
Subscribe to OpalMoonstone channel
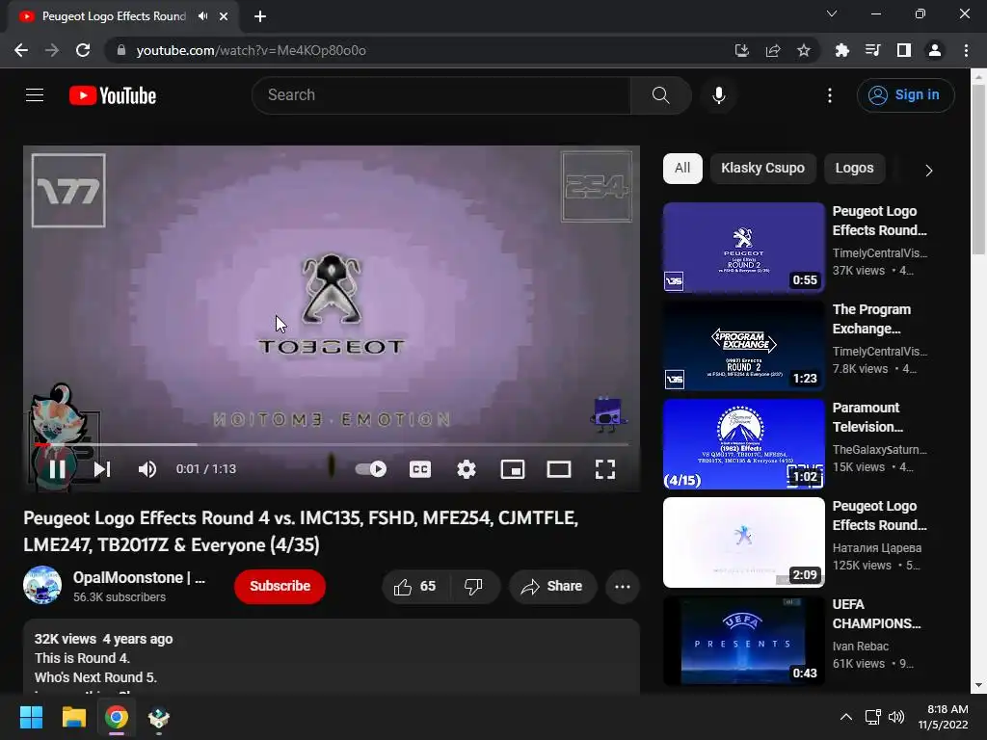click(x=280, y=587)
